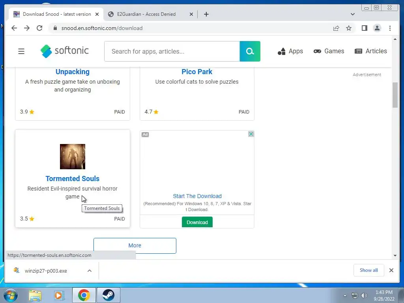
Task: Click the Start The Download ad link
Action: point(197,196)
